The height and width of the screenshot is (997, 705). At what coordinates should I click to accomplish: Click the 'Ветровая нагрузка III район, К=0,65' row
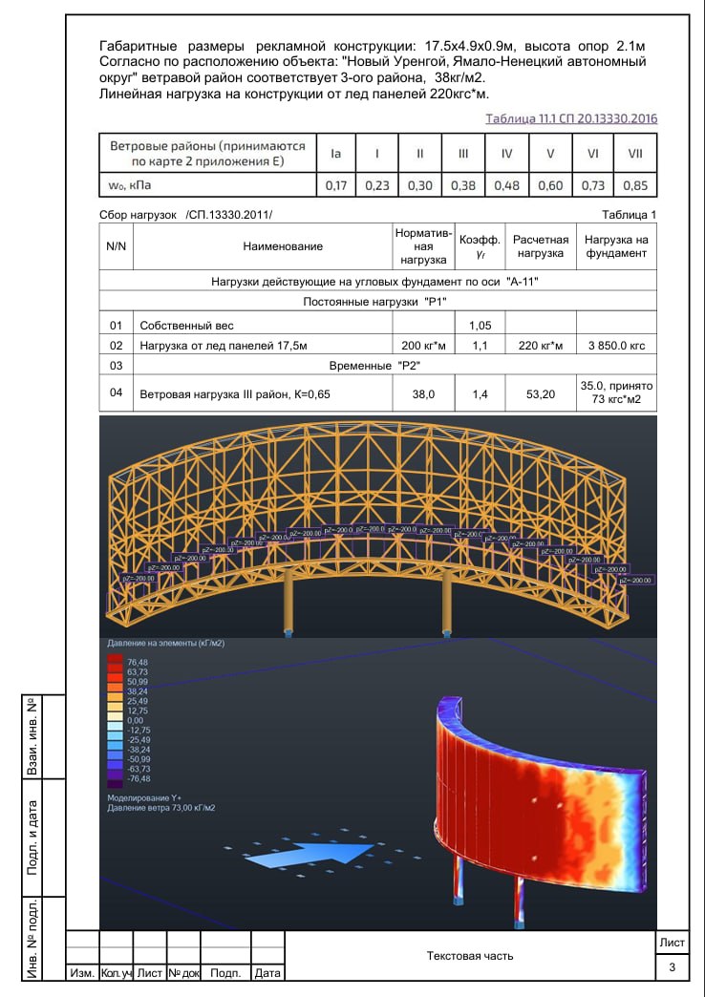[x=378, y=393]
